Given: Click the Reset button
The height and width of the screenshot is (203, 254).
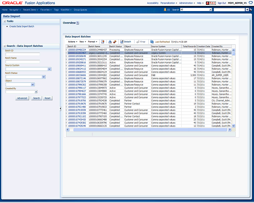Looking at the screenshot, I should pyautogui.click(x=48, y=98).
